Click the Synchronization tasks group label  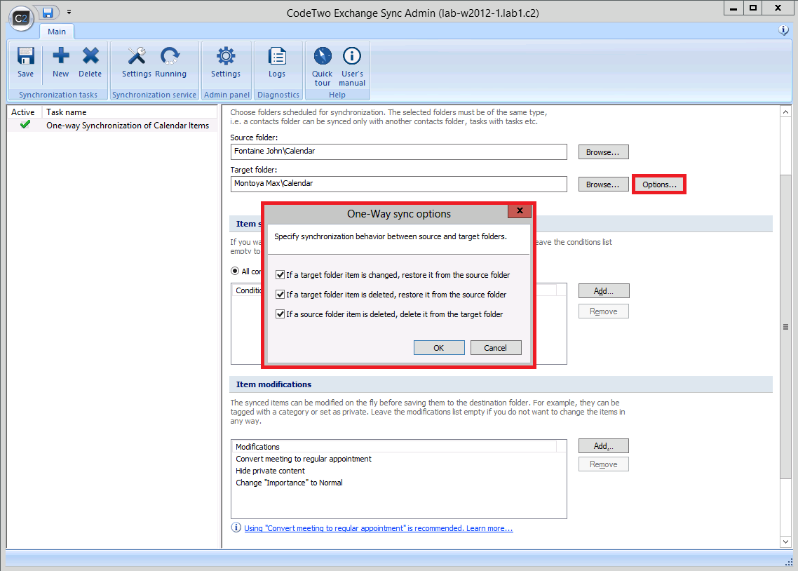coord(58,95)
